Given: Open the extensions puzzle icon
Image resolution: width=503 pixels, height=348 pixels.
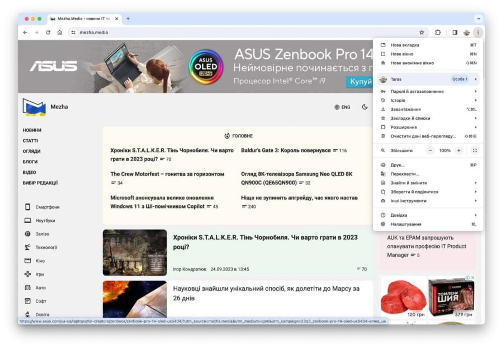Looking at the screenshot, I should click(438, 32).
